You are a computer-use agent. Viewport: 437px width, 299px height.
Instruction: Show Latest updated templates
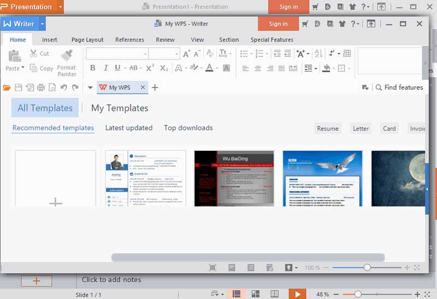[129, 128]
